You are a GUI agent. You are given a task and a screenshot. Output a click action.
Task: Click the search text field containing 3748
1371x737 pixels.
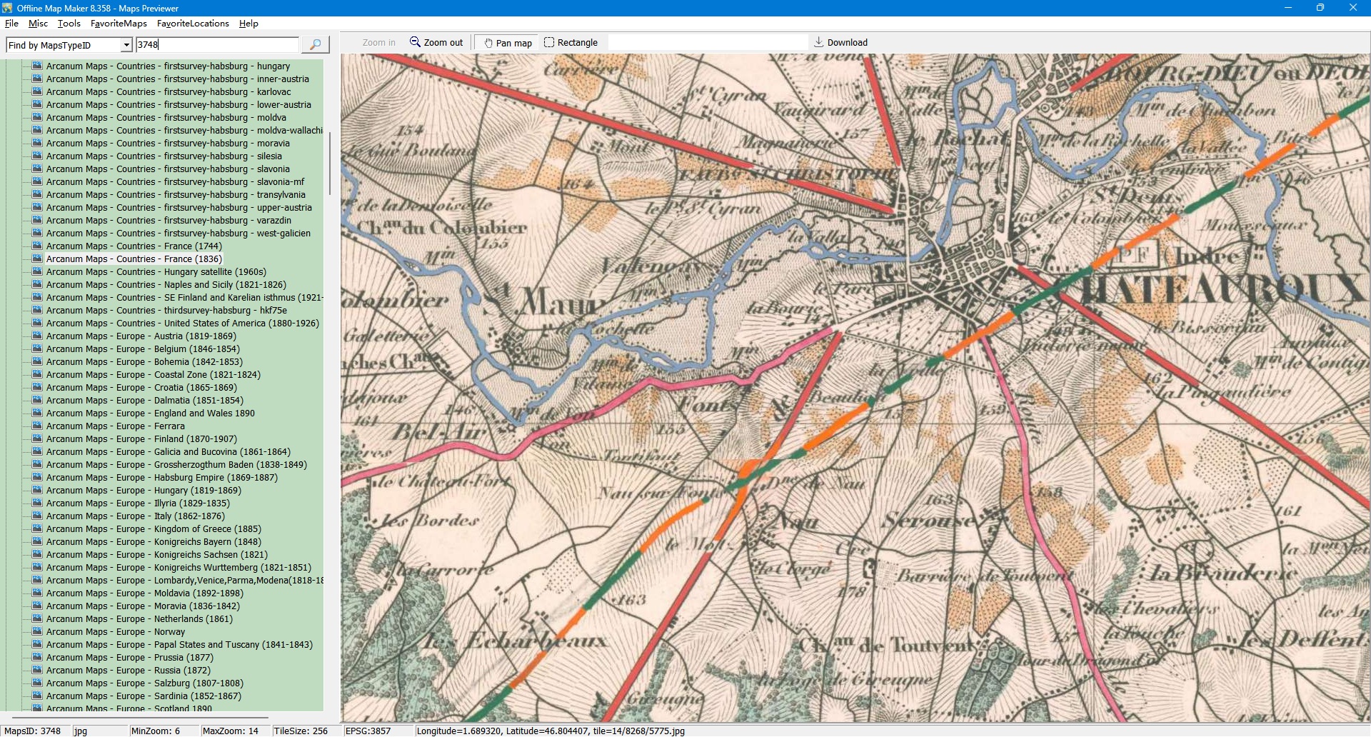pyautogui.click(x=216, y=45)
